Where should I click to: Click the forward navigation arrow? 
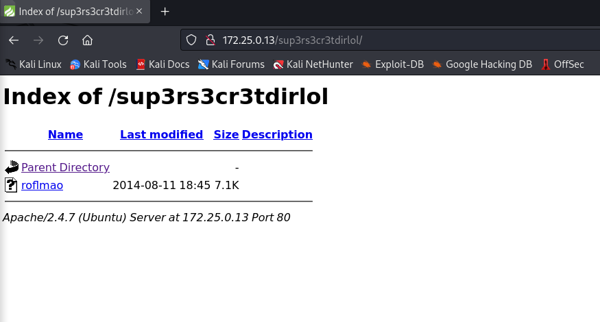38,40
